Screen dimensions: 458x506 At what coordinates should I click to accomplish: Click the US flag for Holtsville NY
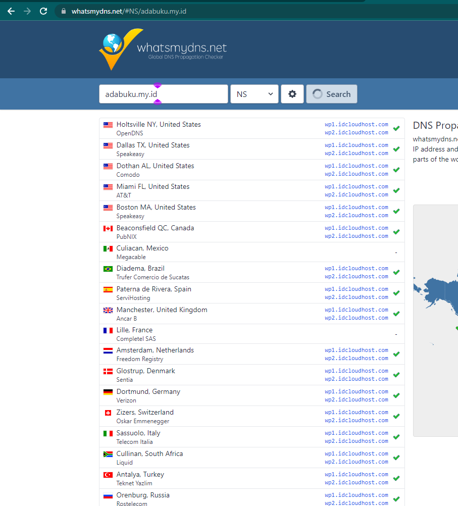tap(108, 125)
